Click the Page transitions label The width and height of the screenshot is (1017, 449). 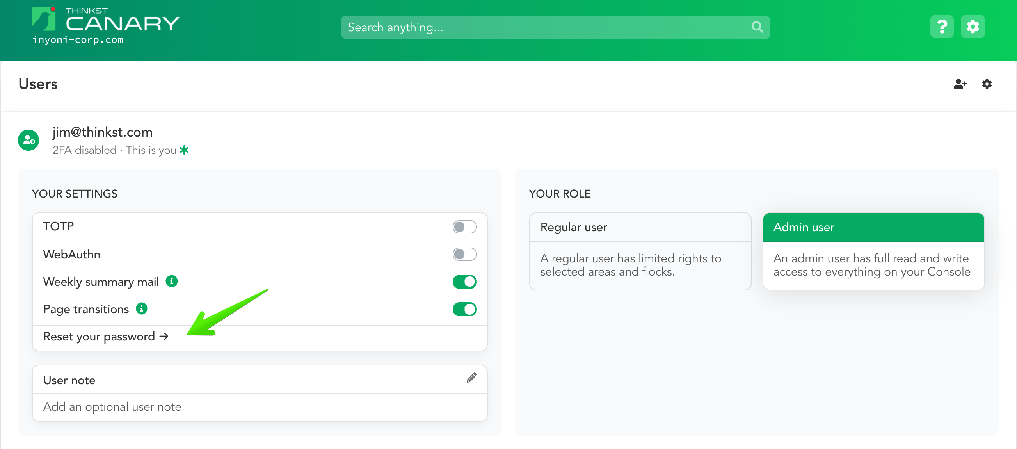coord(86,309)
